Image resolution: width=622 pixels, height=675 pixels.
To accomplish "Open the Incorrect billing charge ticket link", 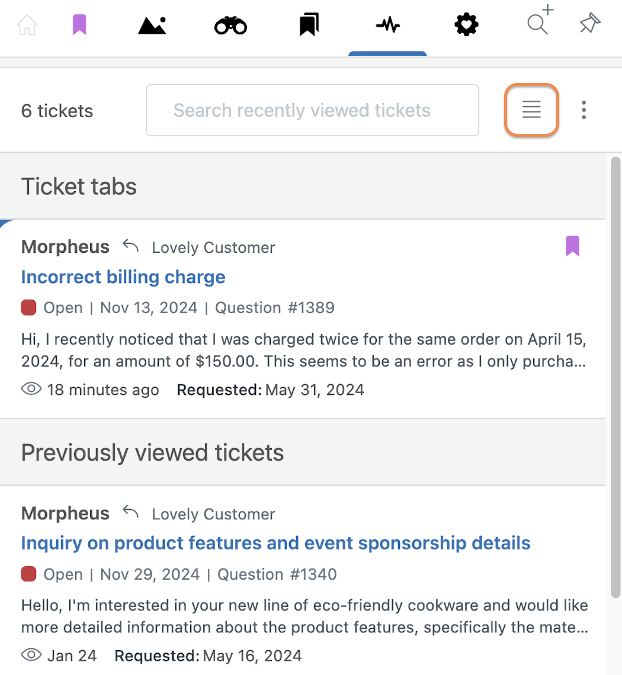I will tap(123, 277).
